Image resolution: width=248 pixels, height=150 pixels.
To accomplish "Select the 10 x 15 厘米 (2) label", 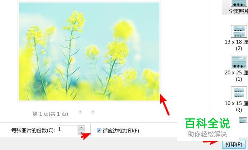I will 236,107.
